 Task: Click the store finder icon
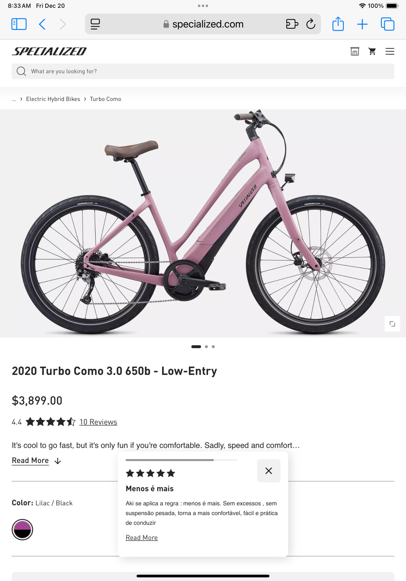[x=355, y=51]
